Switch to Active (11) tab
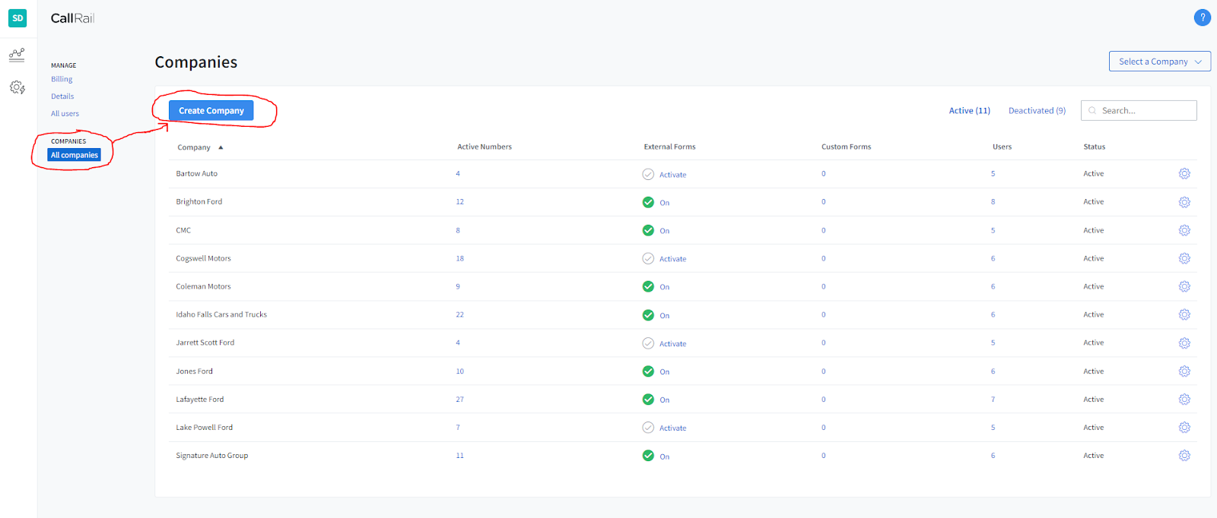 point(969,111)
